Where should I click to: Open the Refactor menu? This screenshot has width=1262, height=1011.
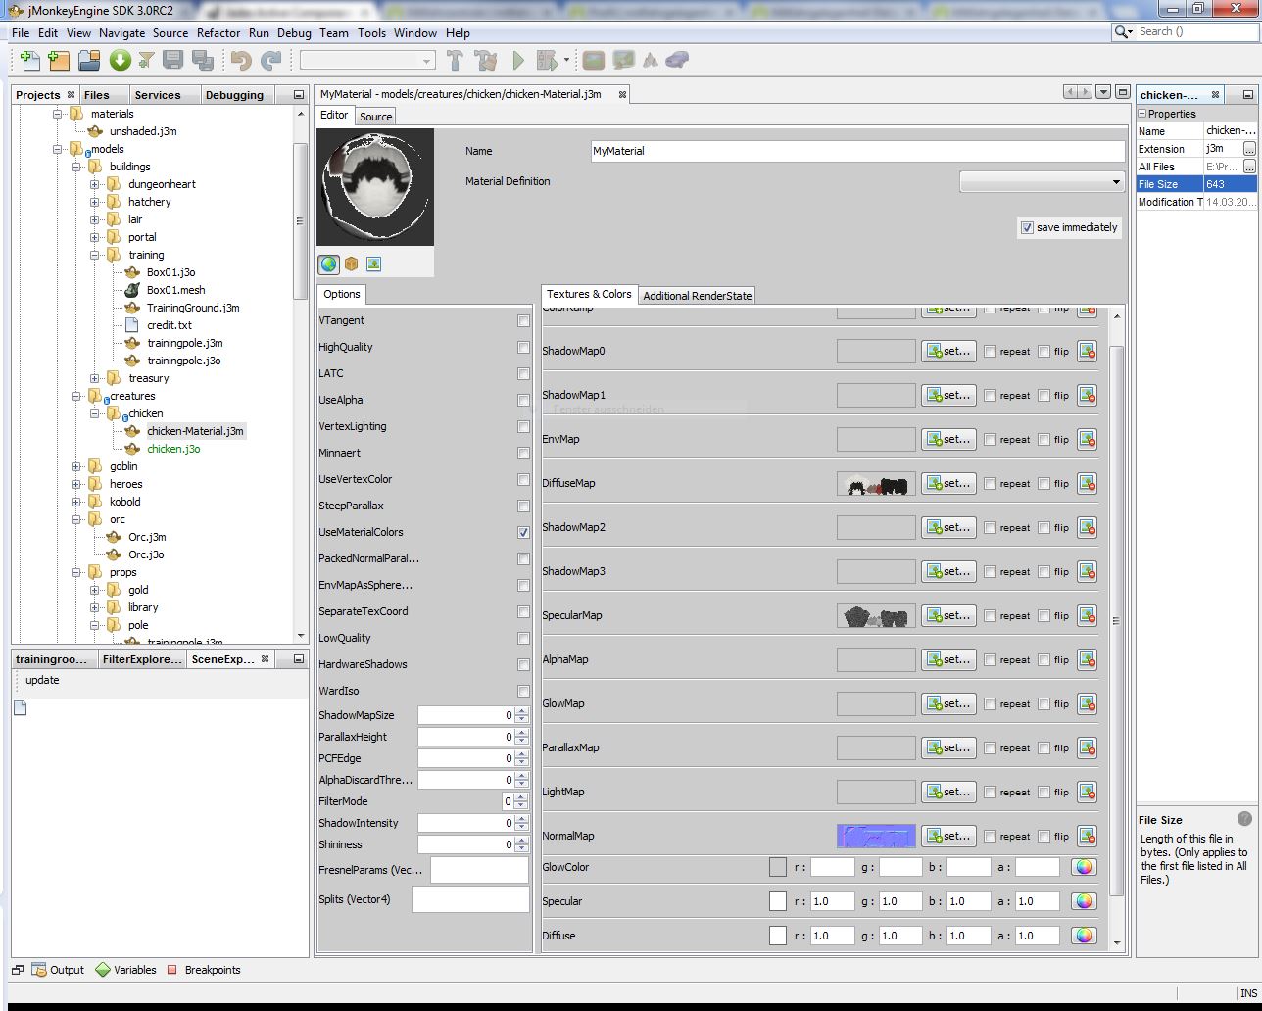click(x=218, y=32)
